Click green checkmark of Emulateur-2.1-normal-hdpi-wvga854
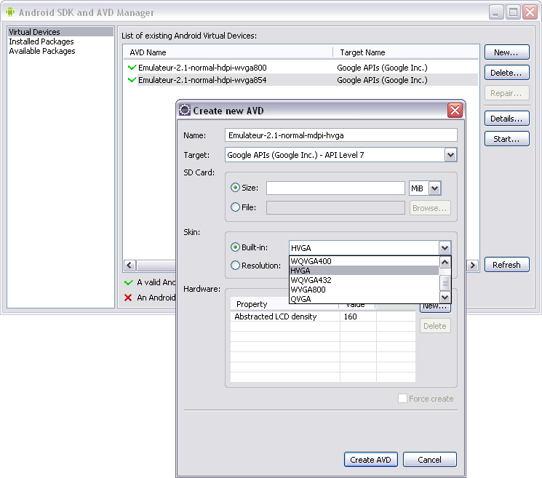542x478 pixels. click(x=132, y=80)
